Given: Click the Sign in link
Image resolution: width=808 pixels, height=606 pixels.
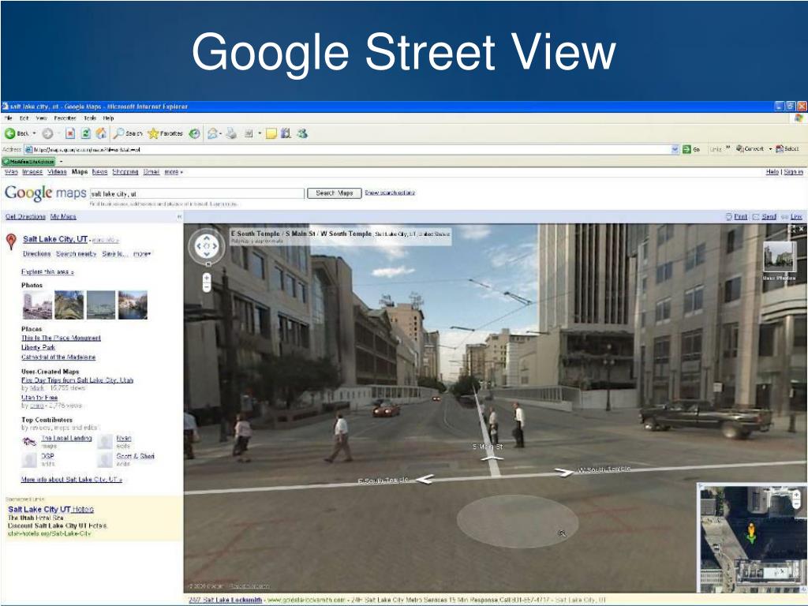Looking at the screenshot, I should (794, 172).
